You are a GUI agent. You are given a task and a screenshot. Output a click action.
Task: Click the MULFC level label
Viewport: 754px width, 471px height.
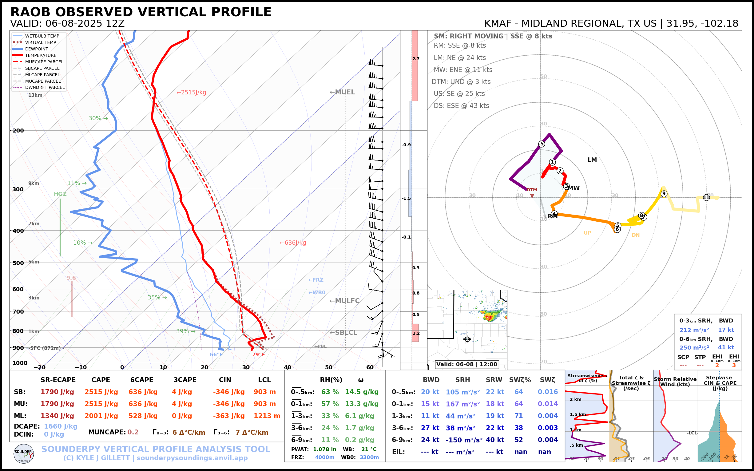tap(344, 301)
